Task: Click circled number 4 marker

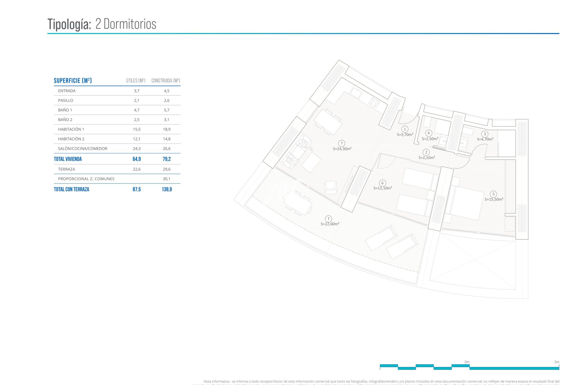Action: pyautogui.click(x=429, y=133)
